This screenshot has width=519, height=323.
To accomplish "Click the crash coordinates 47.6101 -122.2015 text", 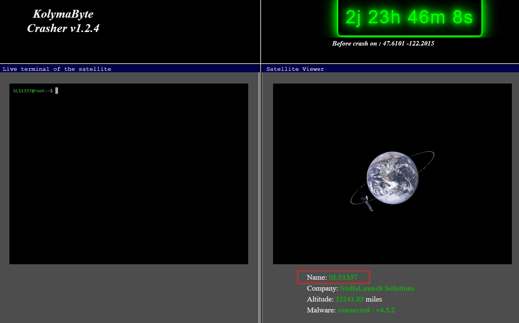I will 408,44.
